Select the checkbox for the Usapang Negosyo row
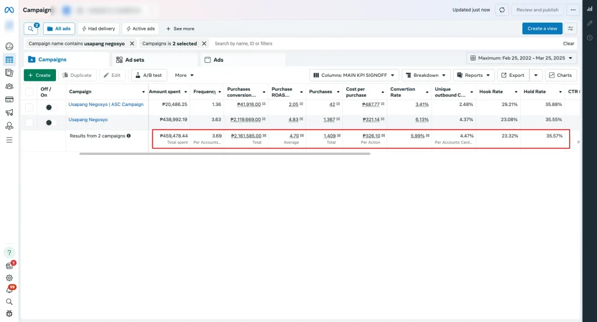 pyautogui.click(x=29, y=122)
